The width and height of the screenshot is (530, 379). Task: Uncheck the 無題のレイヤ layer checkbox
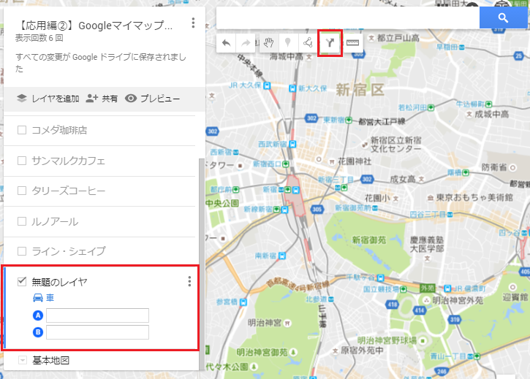point(22,281)
